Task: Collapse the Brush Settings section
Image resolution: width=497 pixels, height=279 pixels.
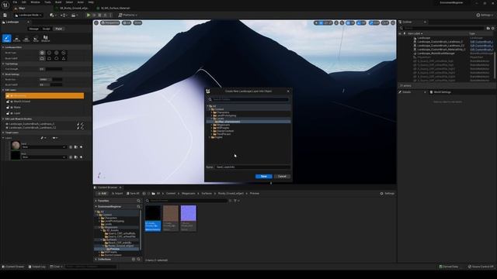Action: pos(3,74)
